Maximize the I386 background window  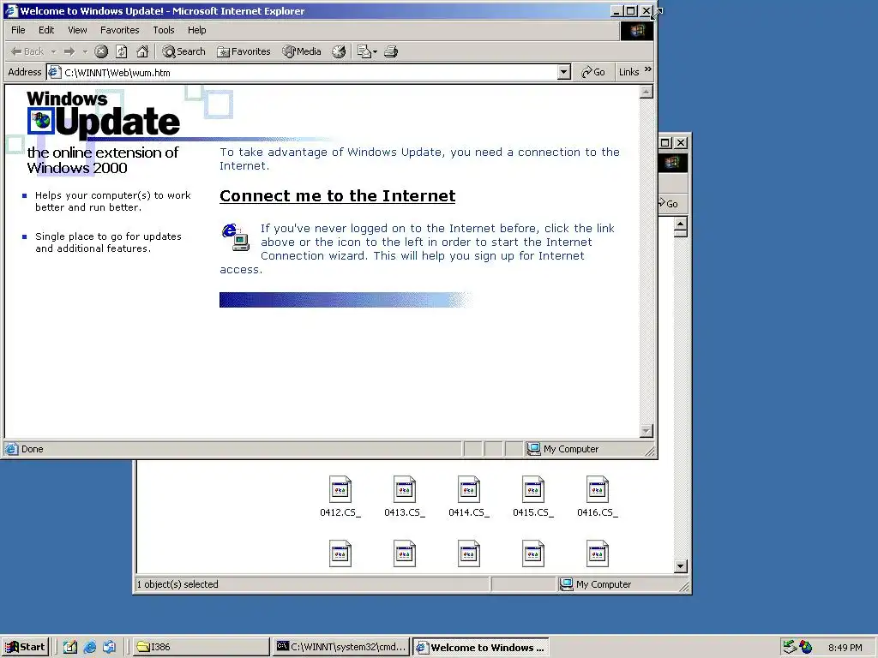pyautogui.click(x=665, y=143)
